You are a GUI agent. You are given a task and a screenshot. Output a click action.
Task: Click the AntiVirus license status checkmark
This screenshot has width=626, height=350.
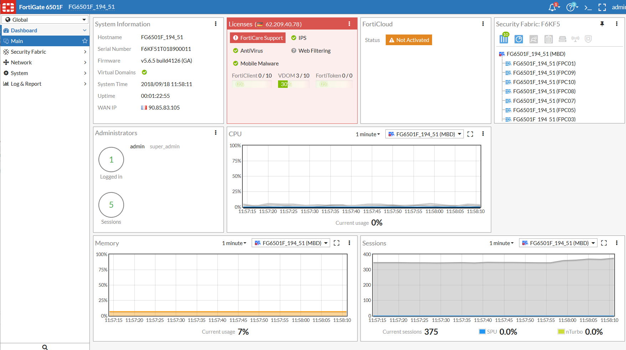click(x=236, y=51)
